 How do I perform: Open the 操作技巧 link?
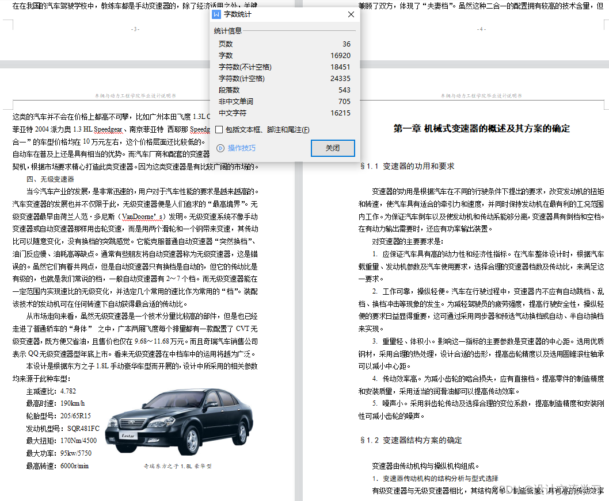pos(241,148)
